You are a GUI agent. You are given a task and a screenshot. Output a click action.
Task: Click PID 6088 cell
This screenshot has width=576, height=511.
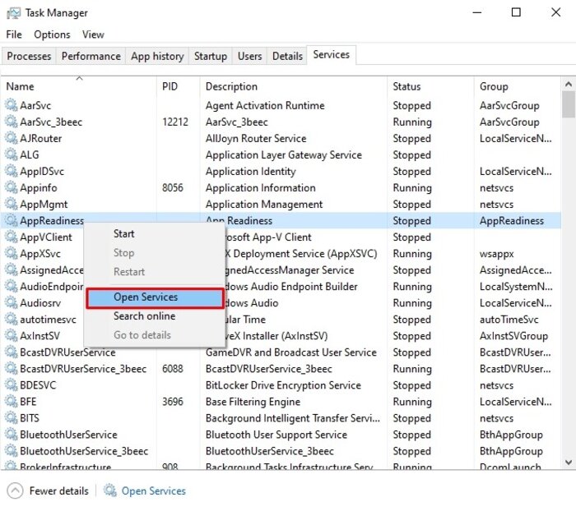(173, 369)
